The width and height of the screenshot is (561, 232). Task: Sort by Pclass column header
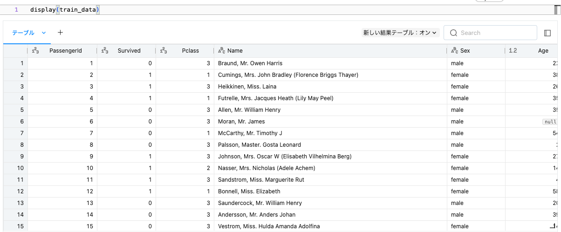point(191,51)
